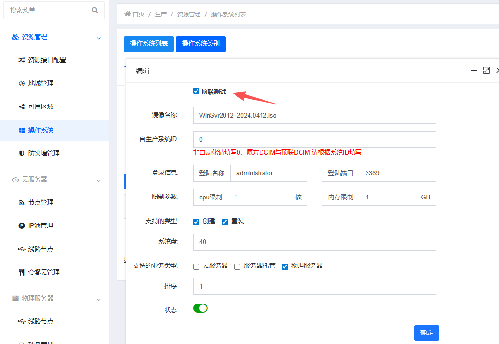Click the 确定 confirm button
The width and height of the screenshot is (499, 344).
[x=426, y=332]
